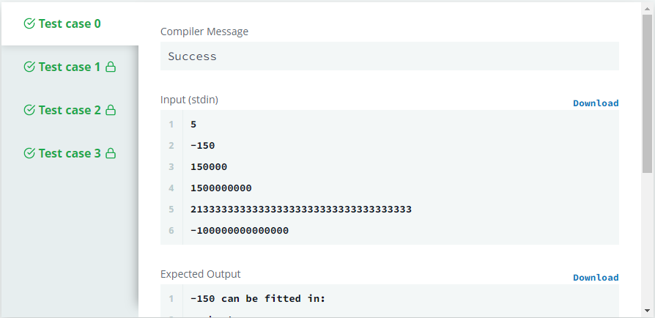
Task: Download the Input (stdin) file
Action: pos(596,103)
